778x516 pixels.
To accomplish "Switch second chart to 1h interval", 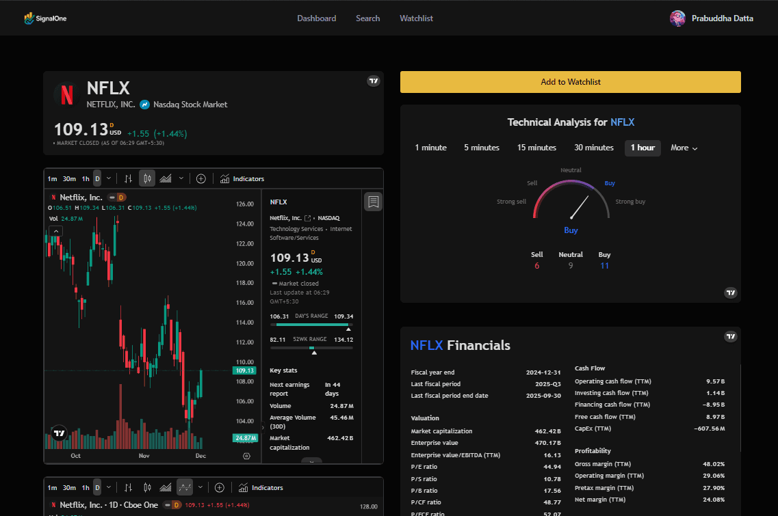I will tap(86, 487).
